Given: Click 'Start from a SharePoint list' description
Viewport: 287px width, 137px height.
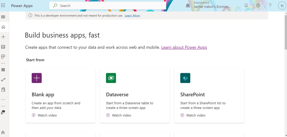Looking at the screenshot, I should click(x=203, y=106).
